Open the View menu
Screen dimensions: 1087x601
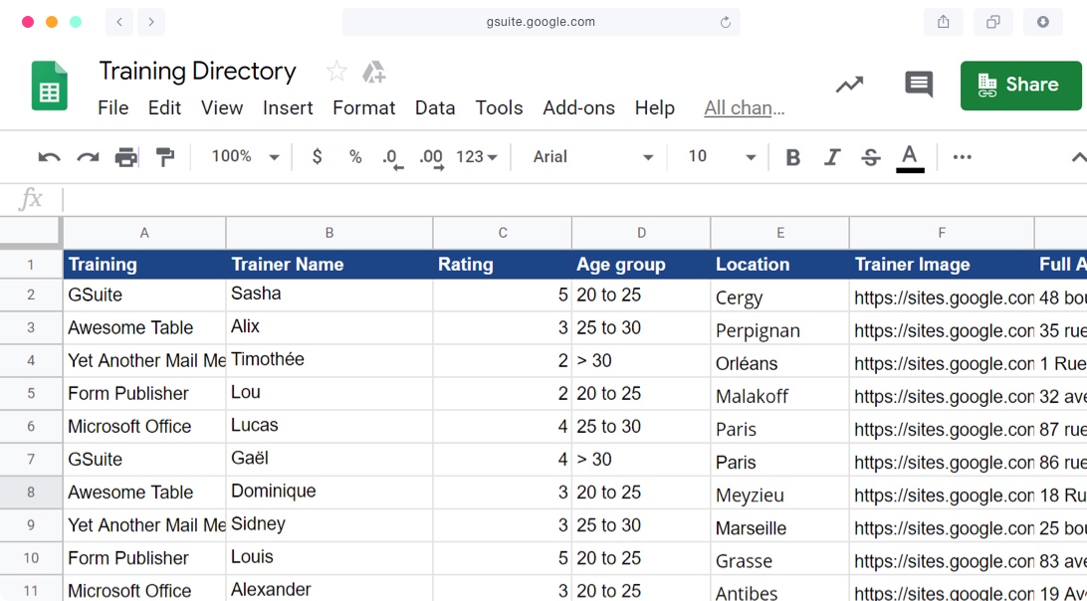tap(222, 108)
